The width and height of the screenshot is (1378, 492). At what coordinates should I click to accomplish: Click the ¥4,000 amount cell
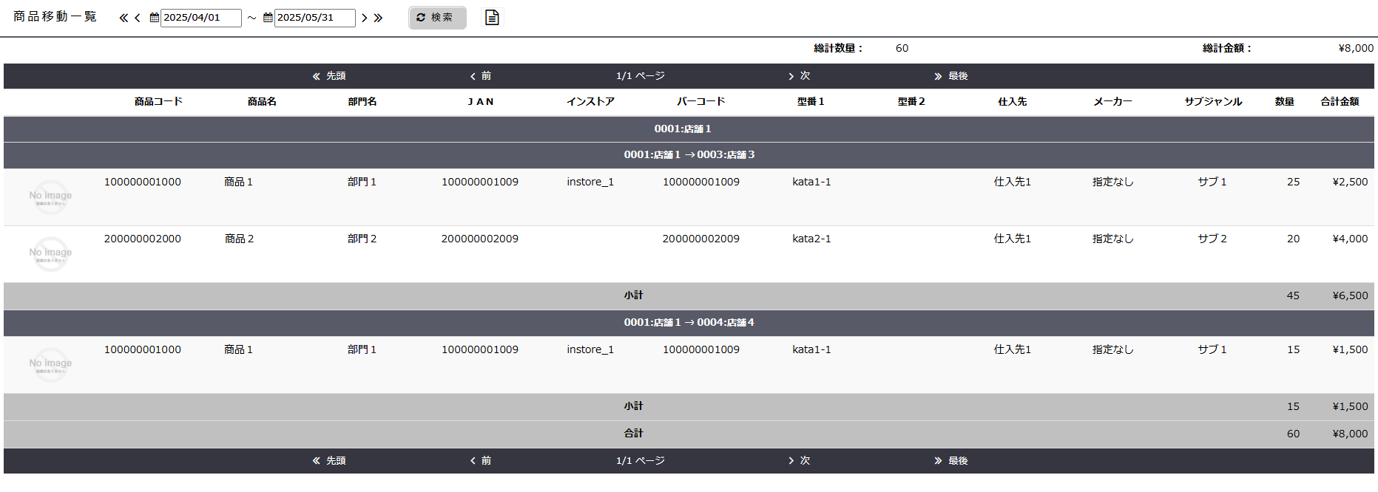pyautogui.click(x=1350, y=239)
